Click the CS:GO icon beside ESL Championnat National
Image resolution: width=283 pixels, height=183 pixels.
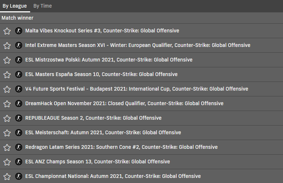click(19, 176)
